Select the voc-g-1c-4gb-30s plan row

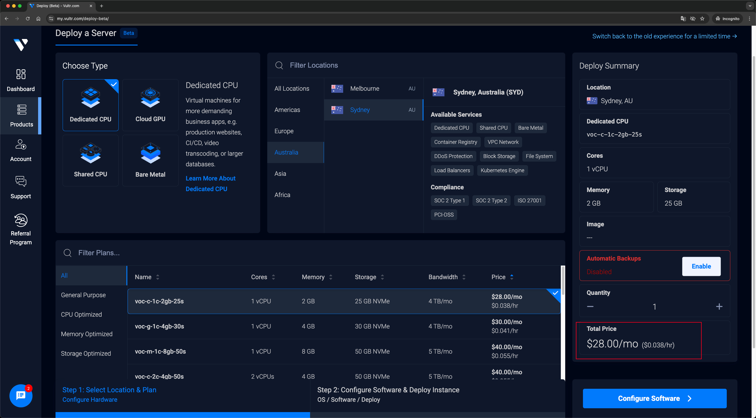point(344,326)
